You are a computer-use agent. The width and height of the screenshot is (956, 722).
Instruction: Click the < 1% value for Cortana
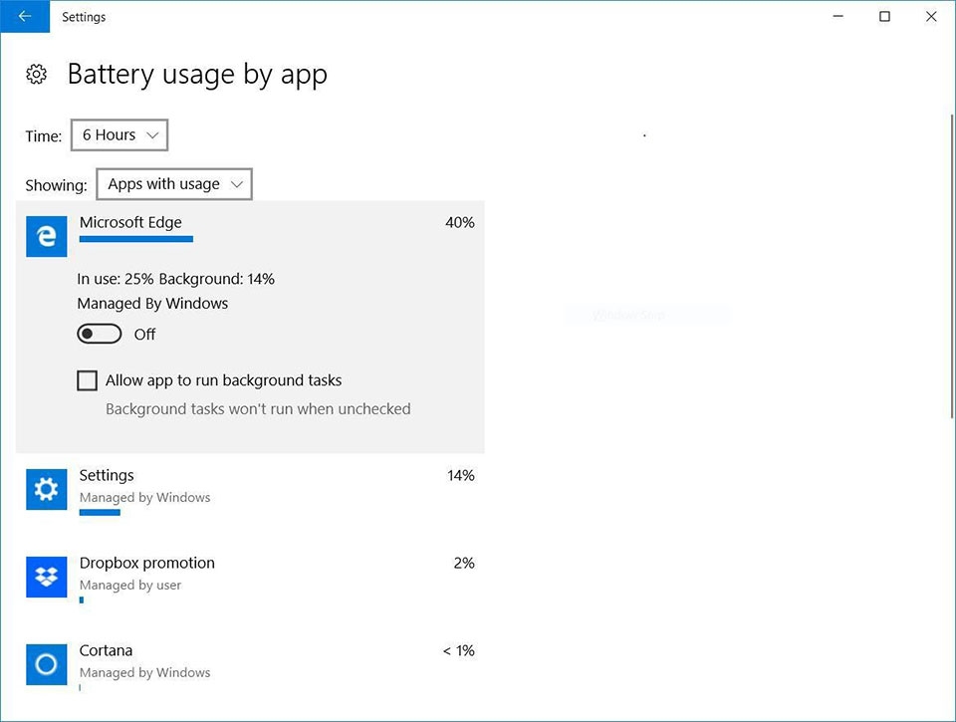tap(458, 650)
